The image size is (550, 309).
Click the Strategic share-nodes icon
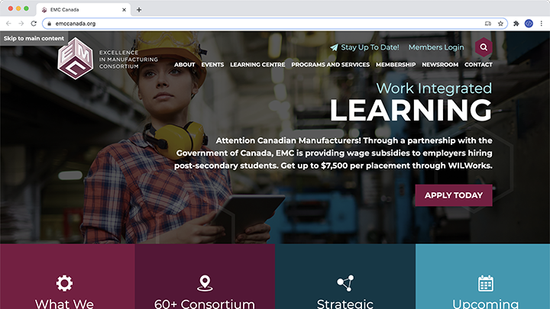click(x=345, y=283)
